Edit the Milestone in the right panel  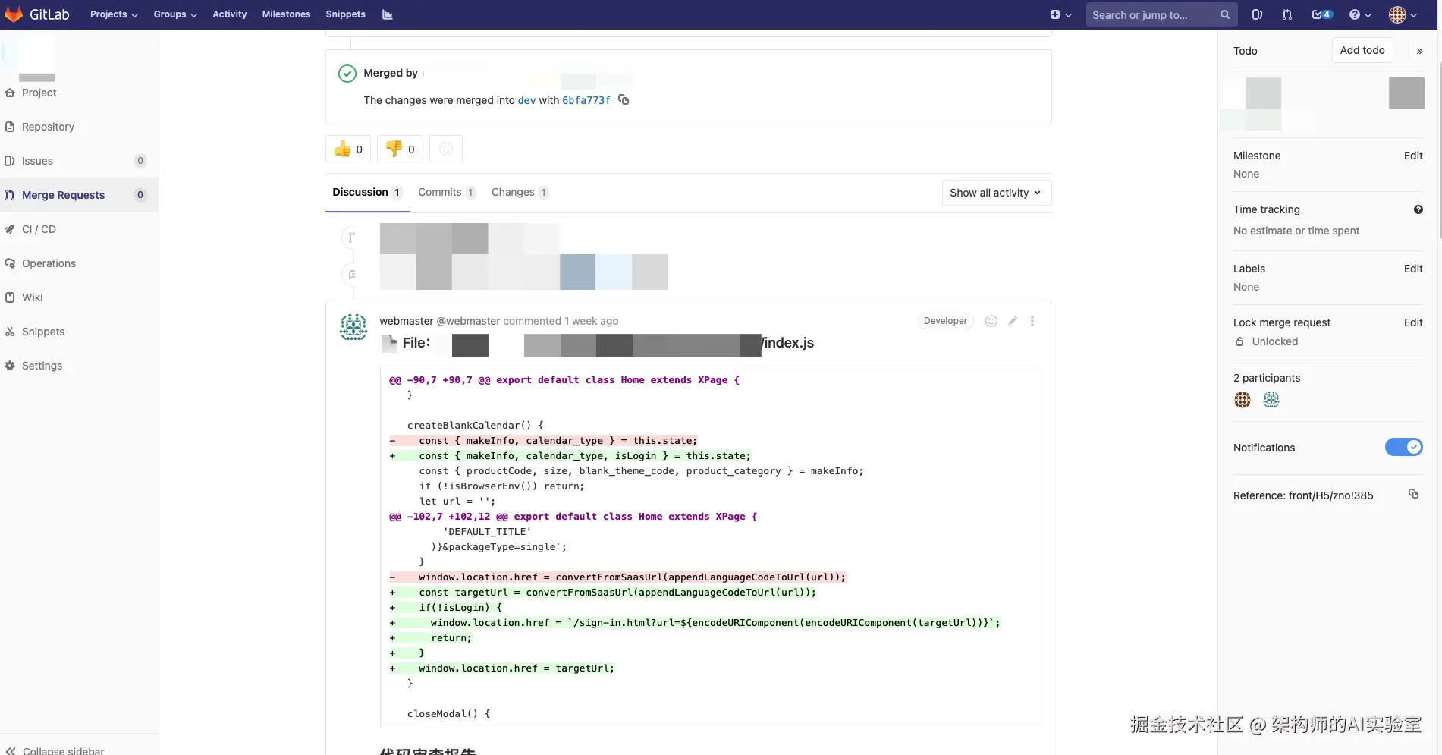(1412, 156)
